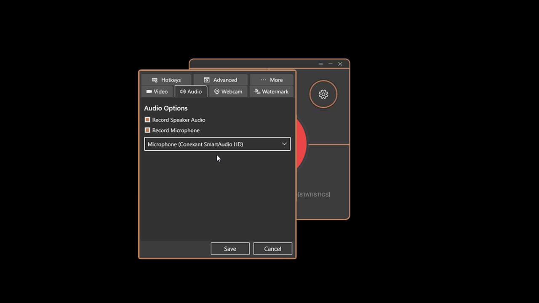Toggle the Record Speaker Audio checkbox
This screenshot has height=303, width=539.
(147, 120)
